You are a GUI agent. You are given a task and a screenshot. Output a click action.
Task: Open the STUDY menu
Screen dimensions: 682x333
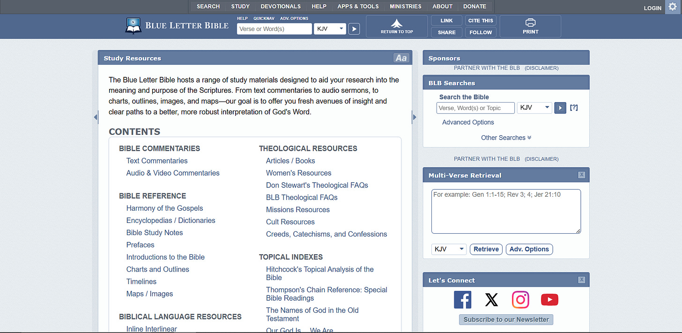tap(240, 7)
